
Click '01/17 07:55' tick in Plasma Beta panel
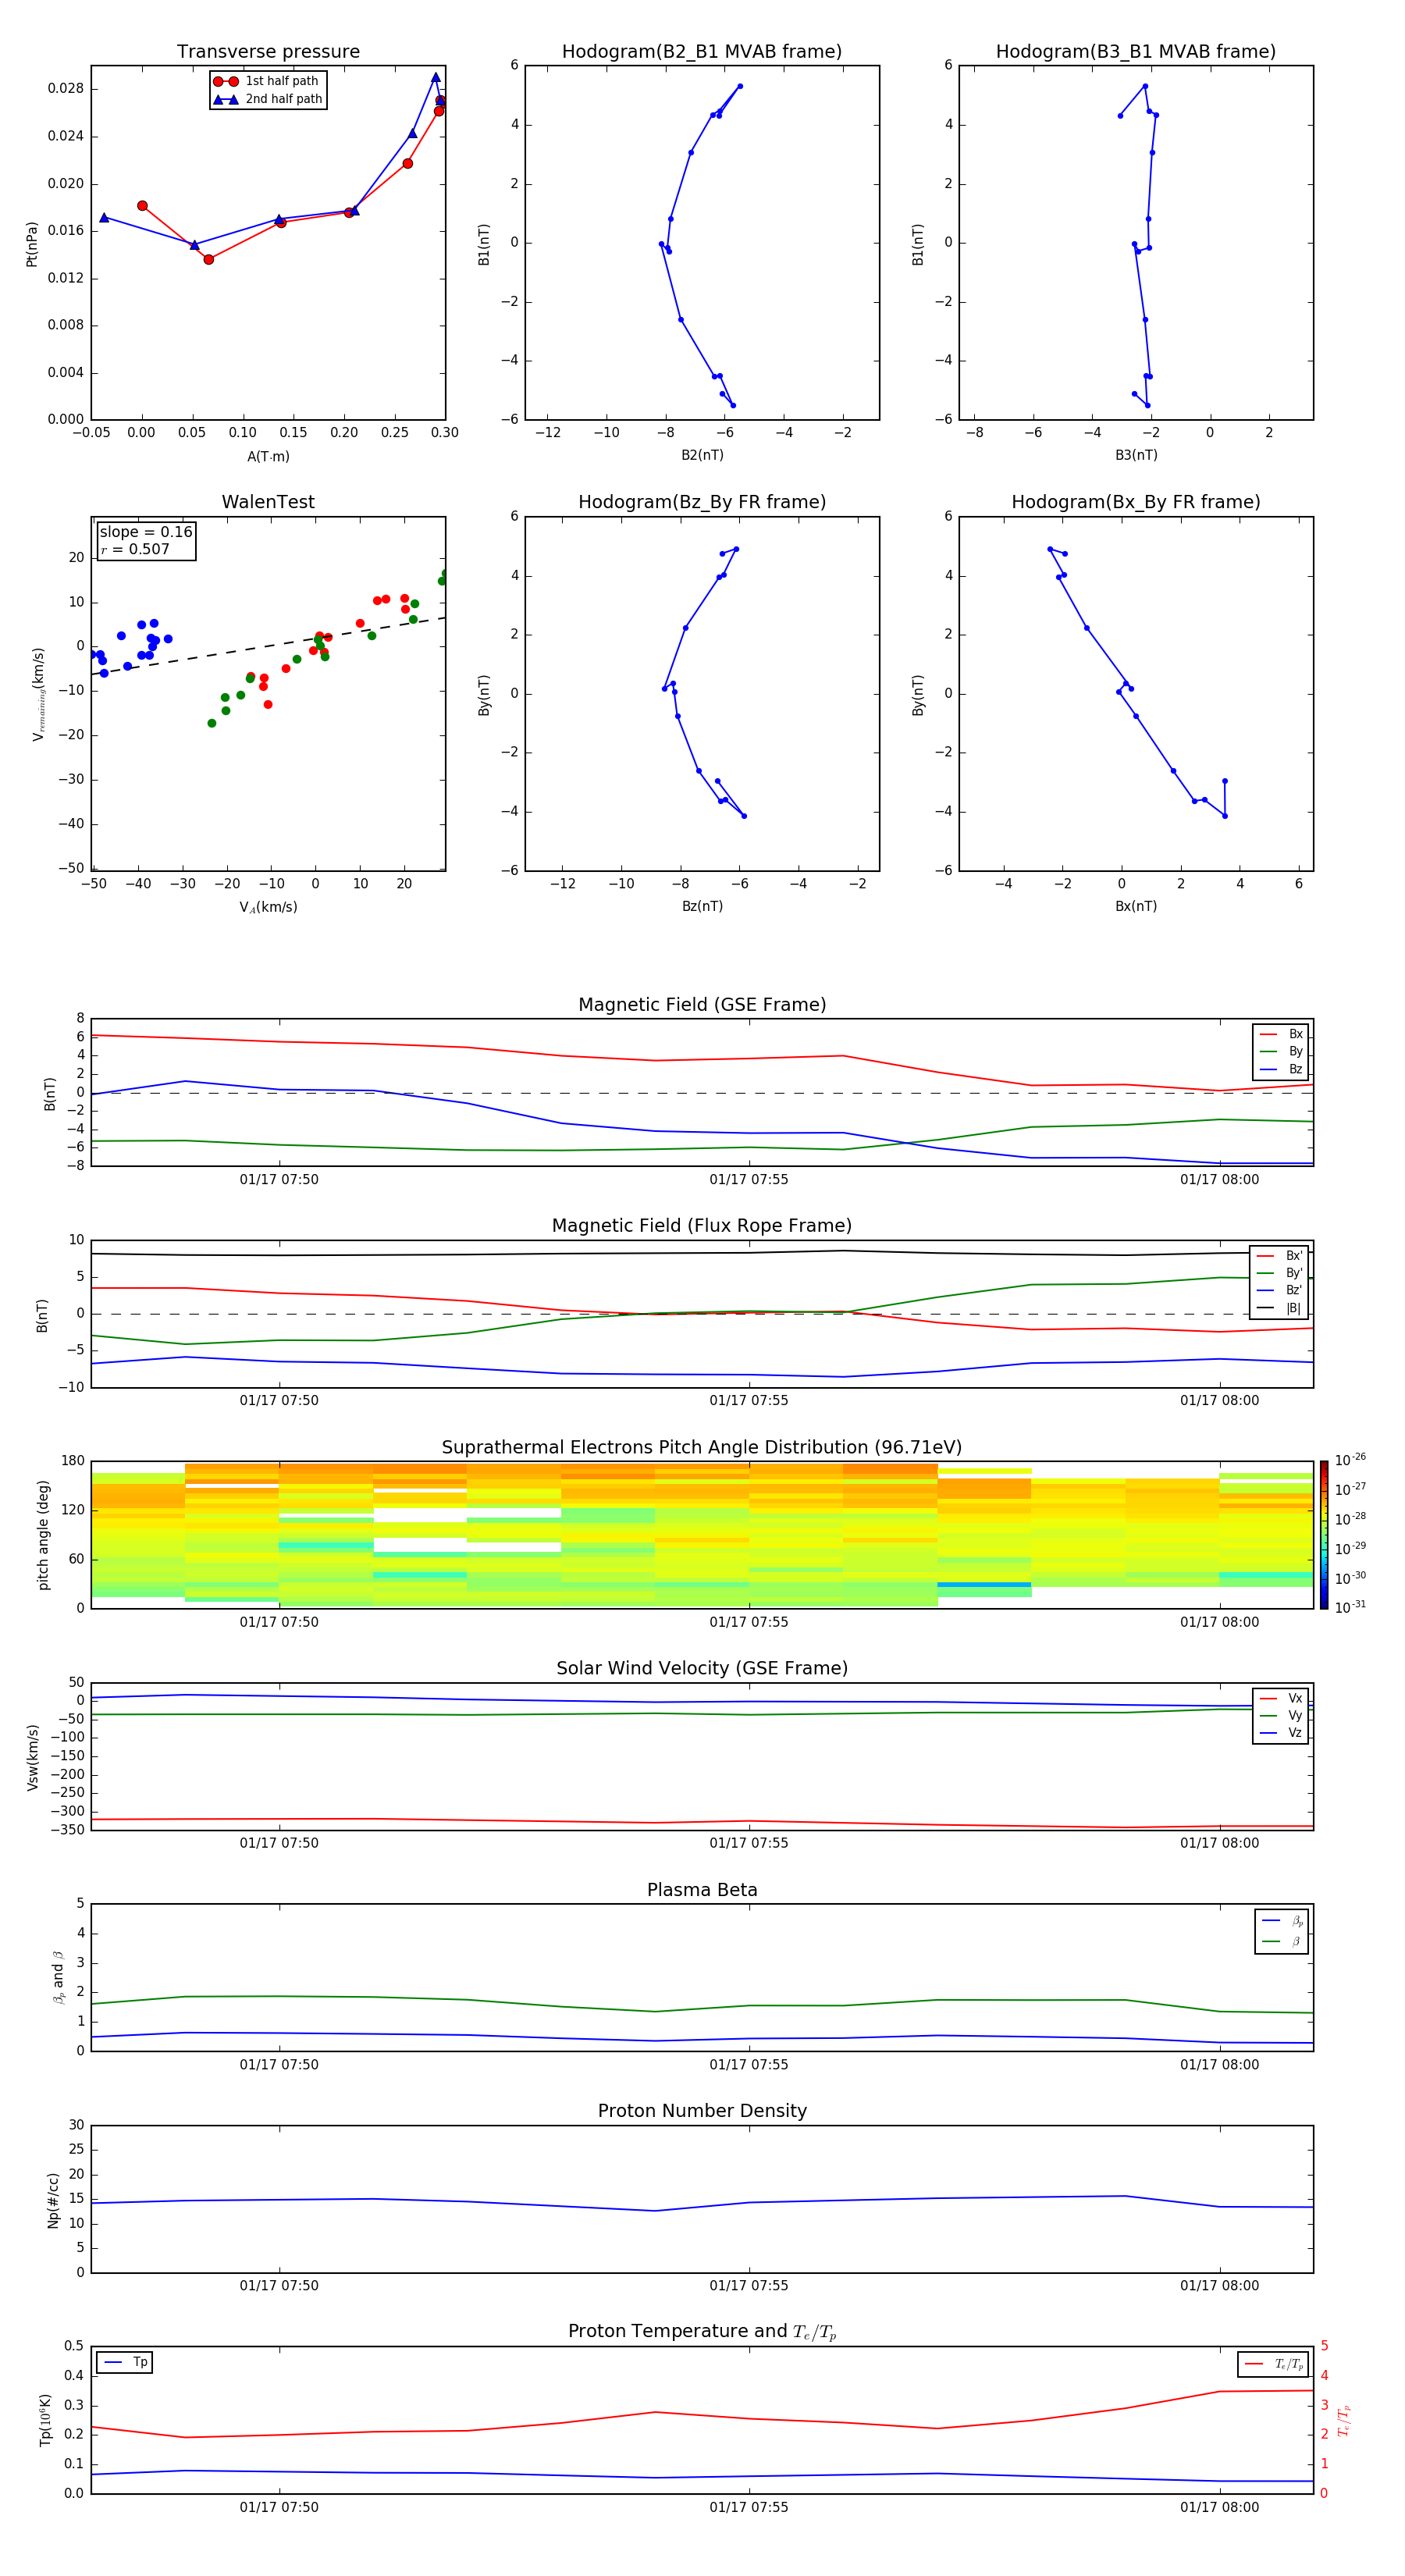[x=748, y=2064]
